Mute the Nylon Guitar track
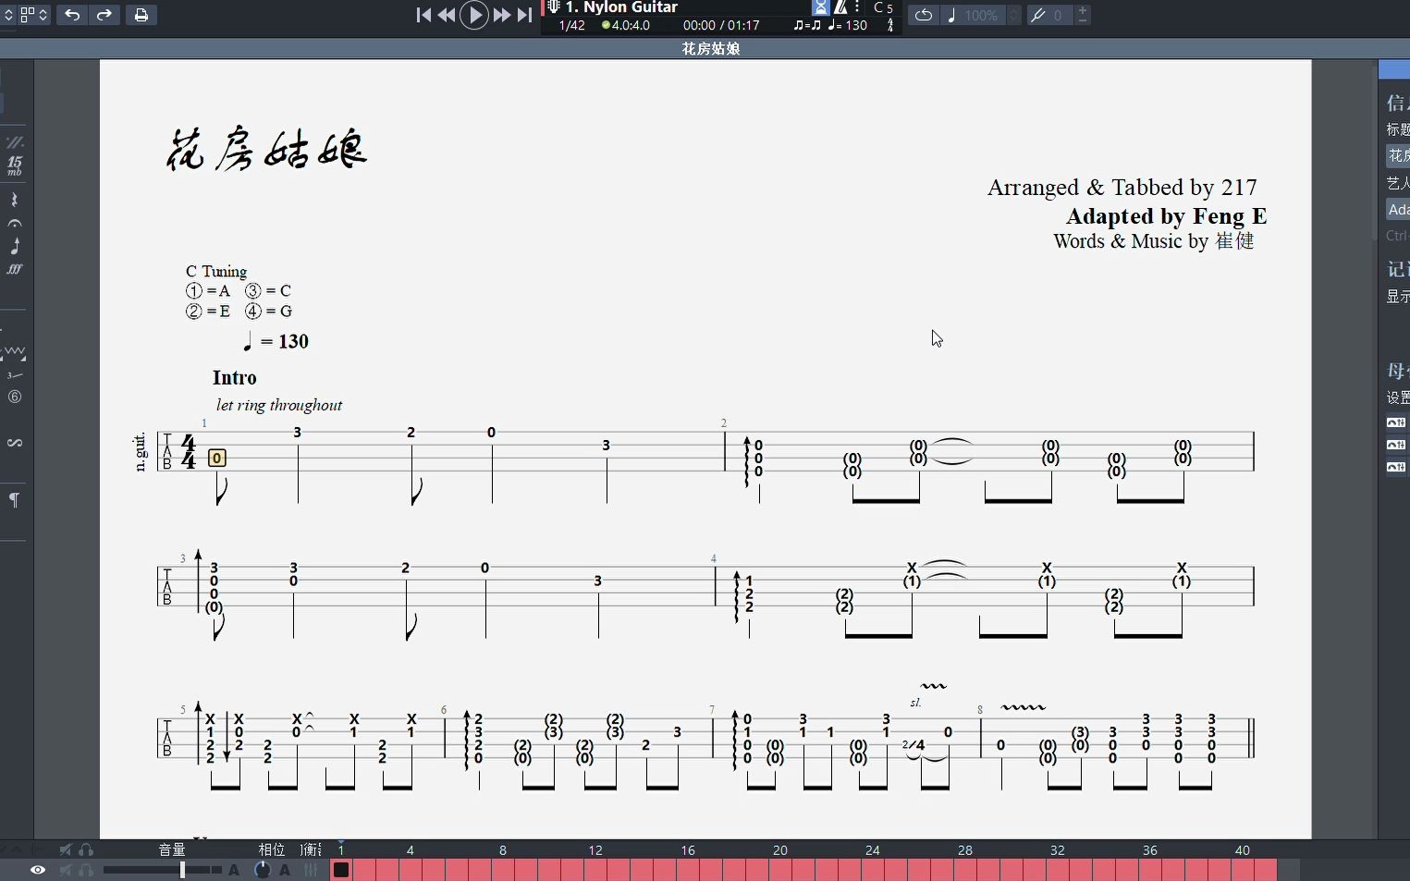The image size is (1410, 881). click(x=65, y=870)
